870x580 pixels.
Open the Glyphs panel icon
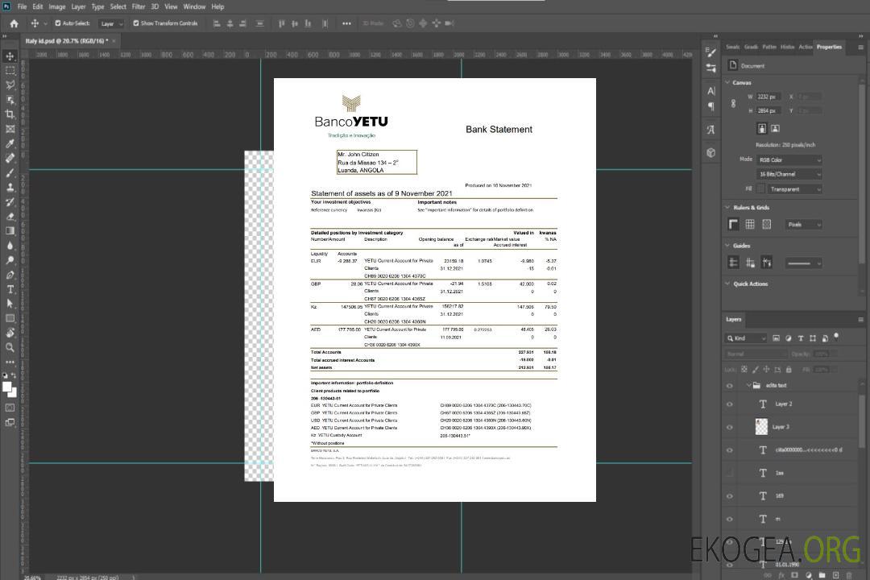710,130
